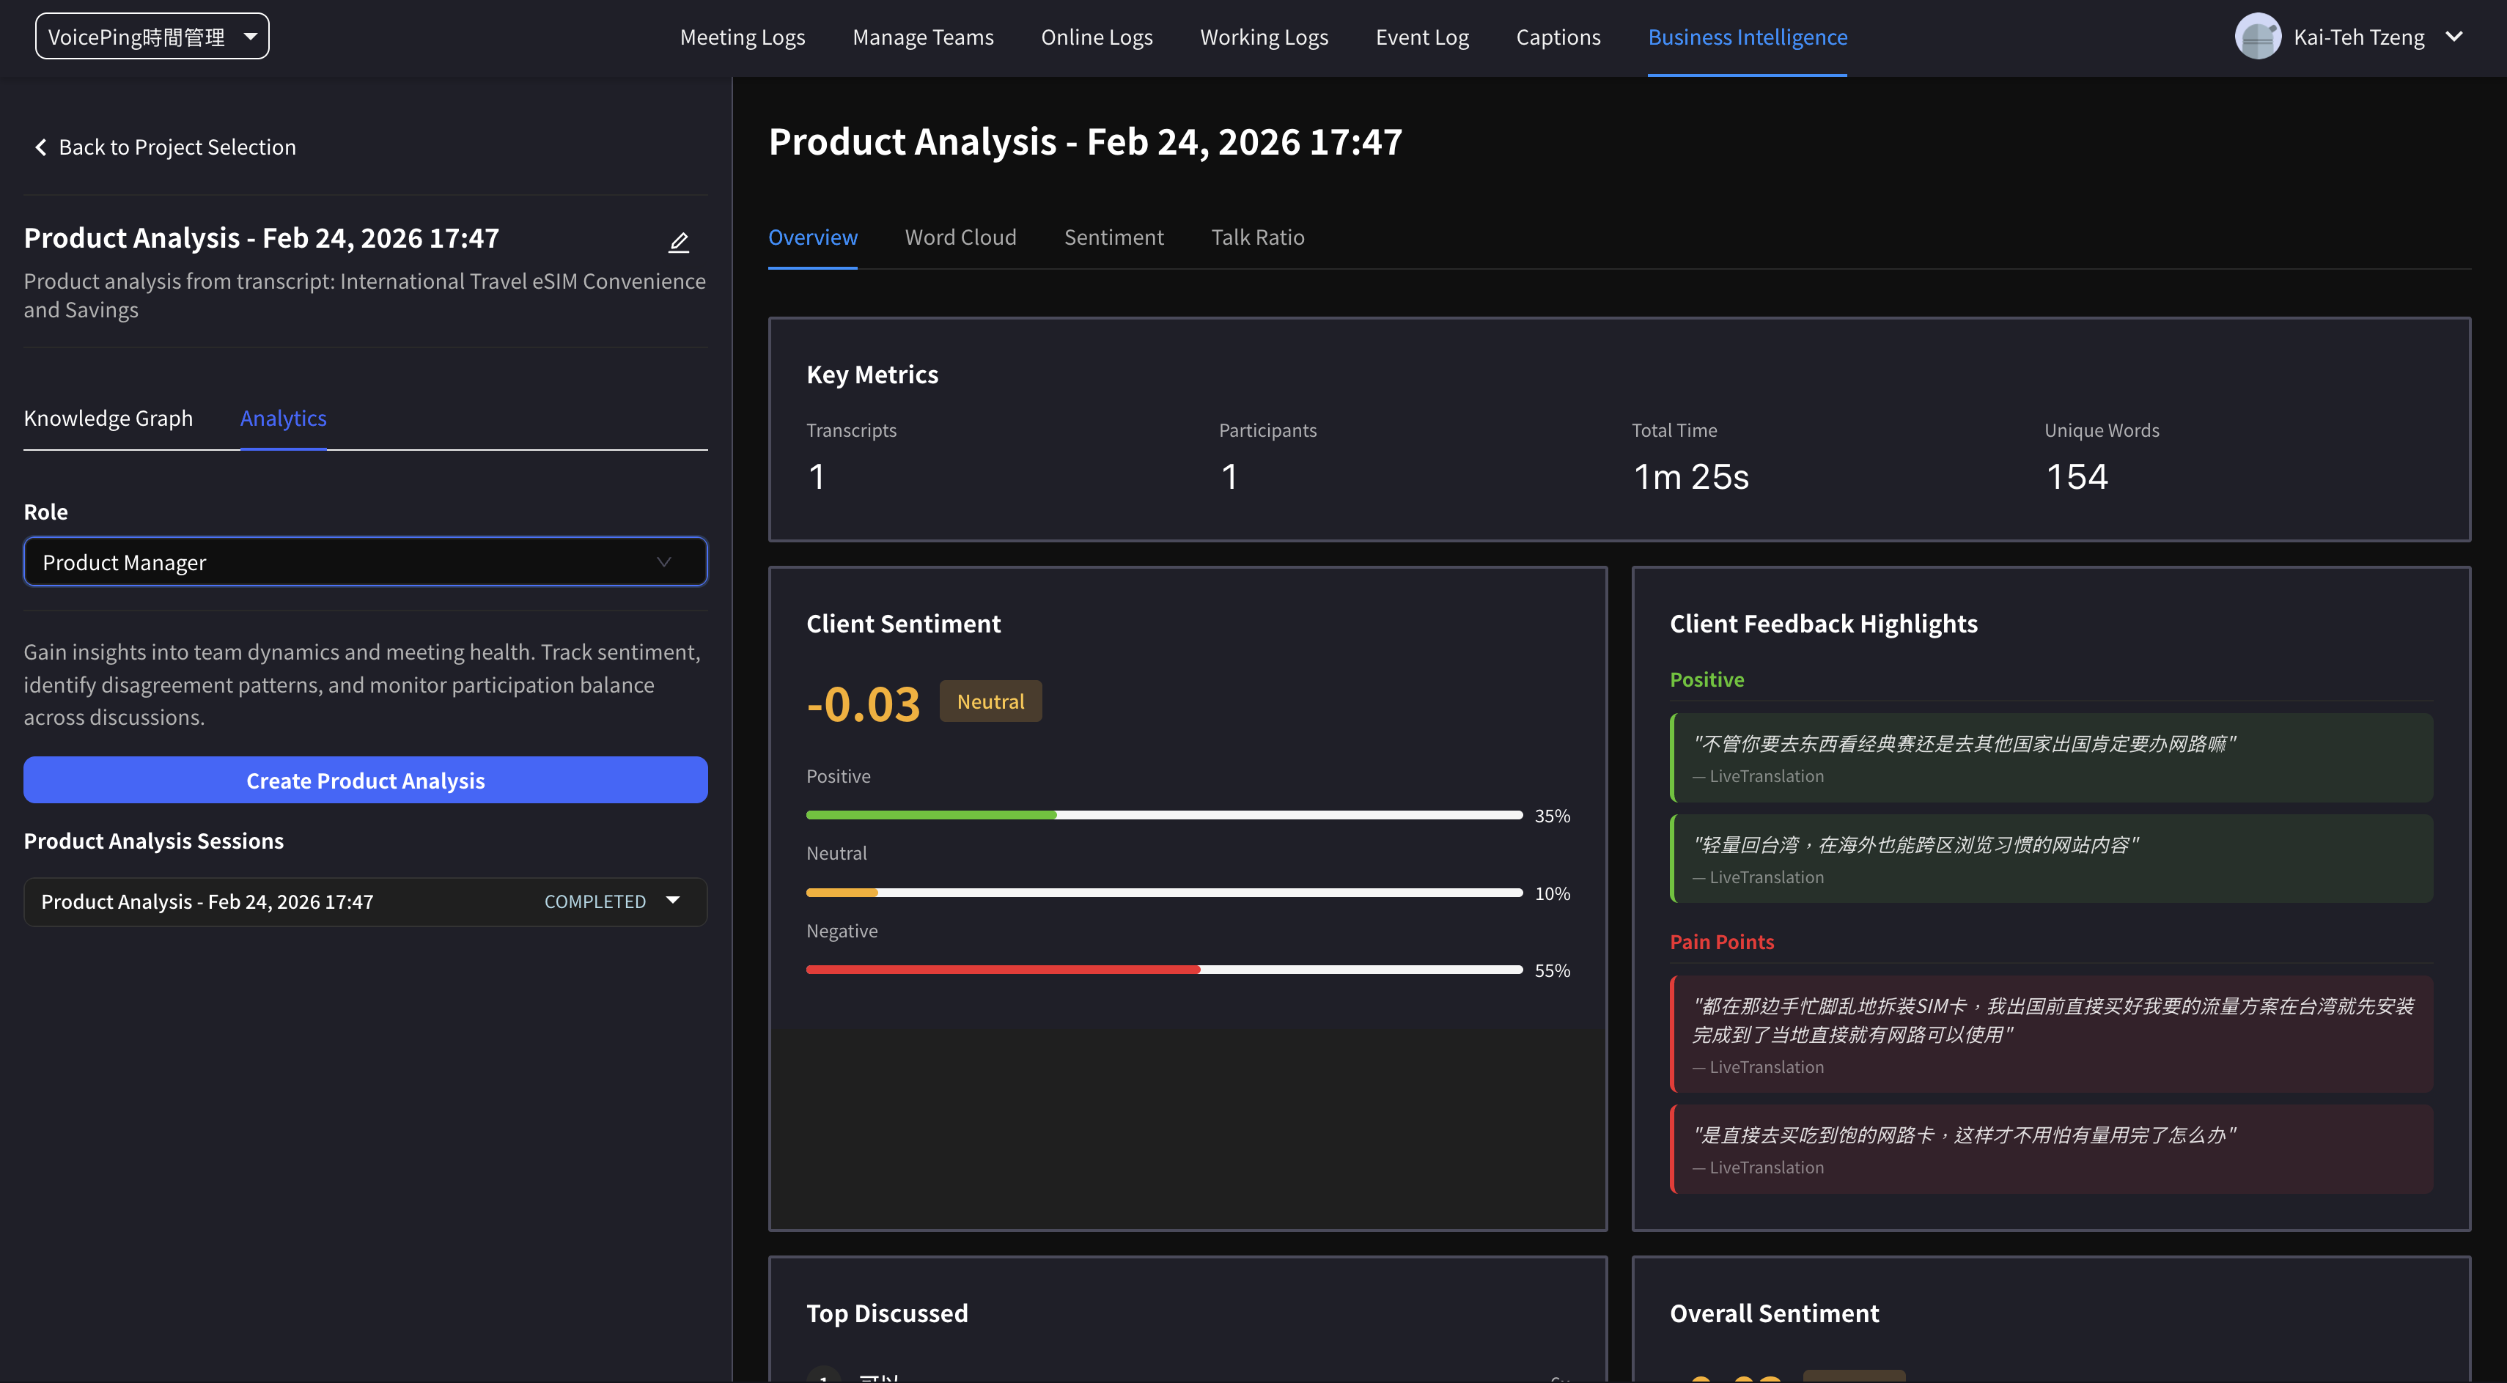
Task: Click the Positive sentiment progress bar
Action: click(x=1163, y=814)
